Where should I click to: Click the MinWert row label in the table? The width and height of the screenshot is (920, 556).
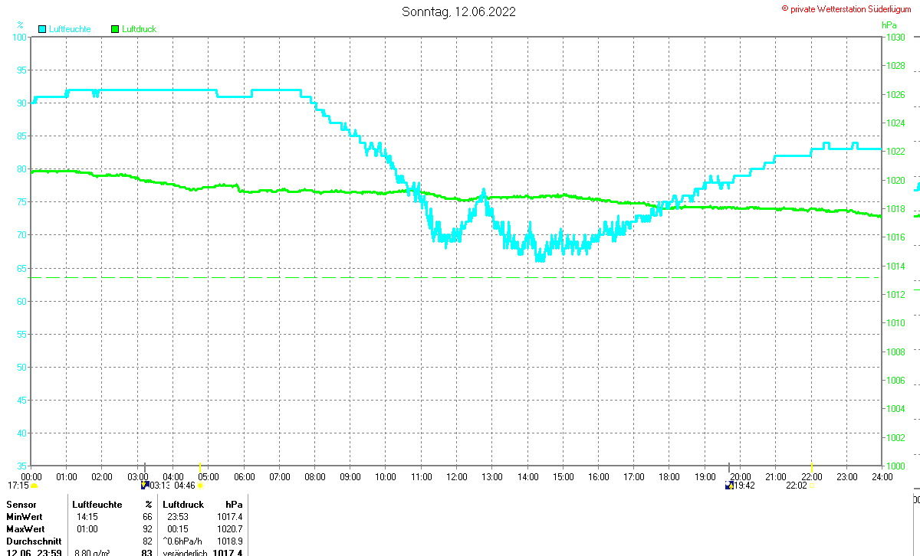tap(24, 517)
